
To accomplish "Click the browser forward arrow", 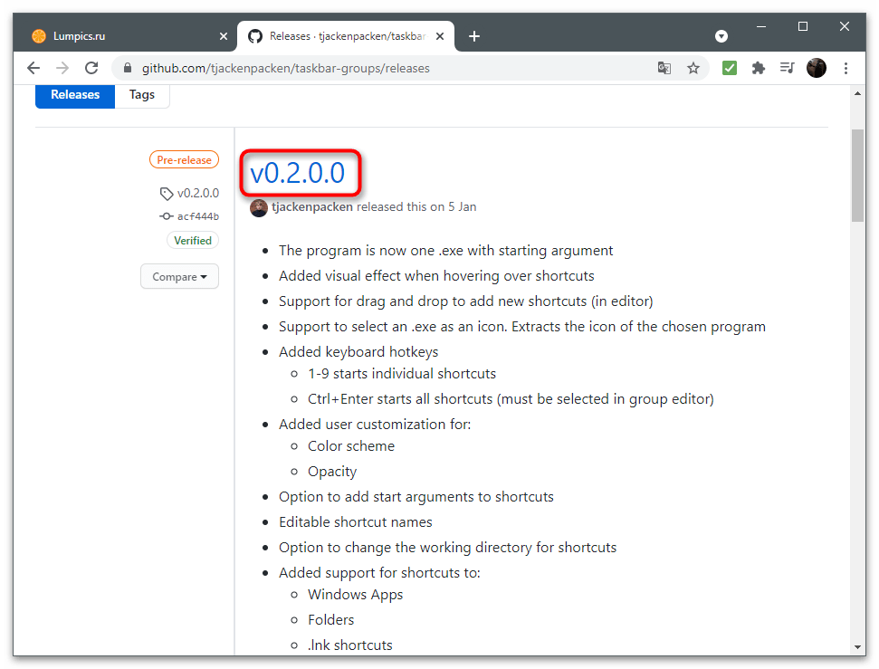I will tap(62, 69).
